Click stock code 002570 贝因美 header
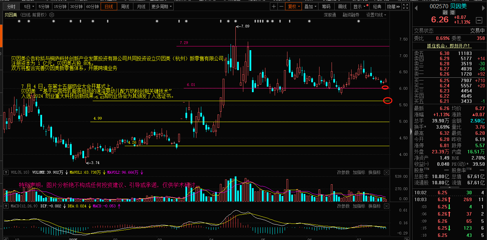Screen dimensions: 487x240 pos(449,6)
